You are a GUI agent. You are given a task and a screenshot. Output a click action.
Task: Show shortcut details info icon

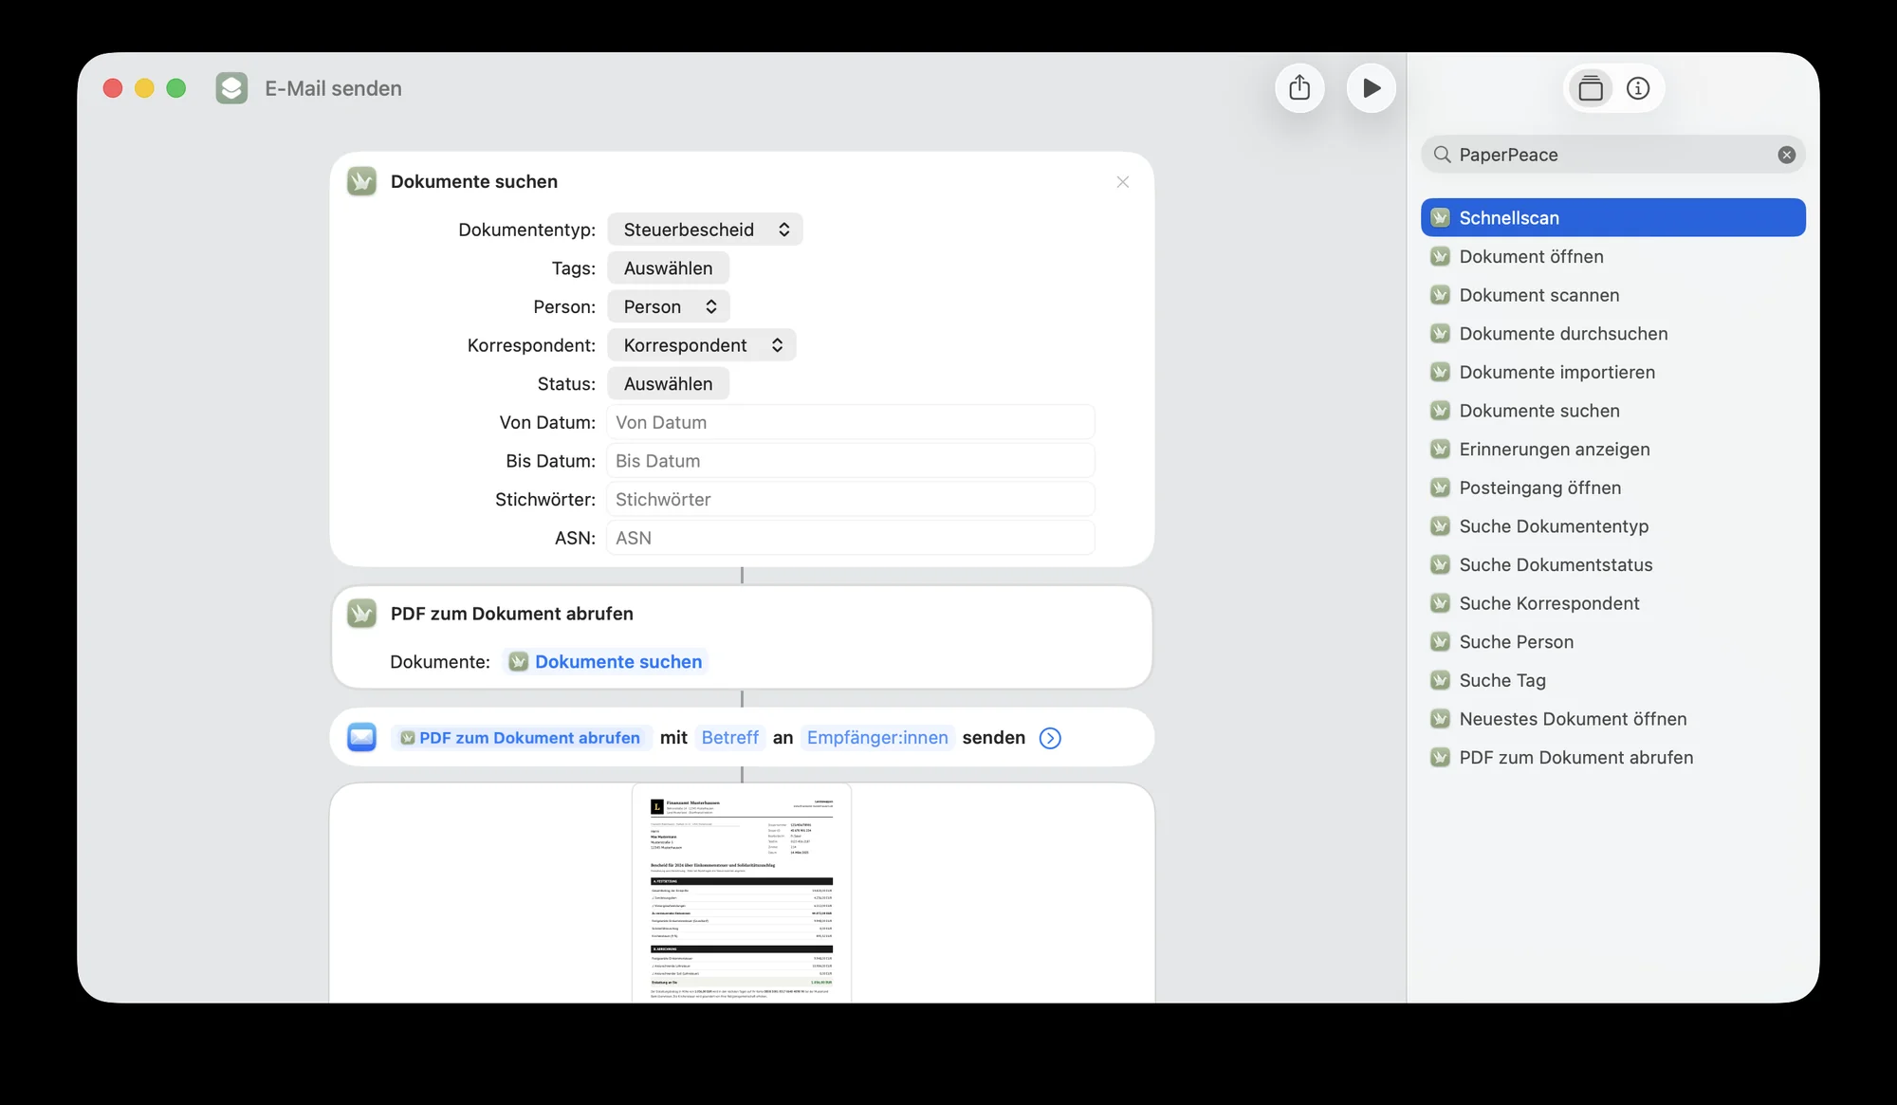1638,88
